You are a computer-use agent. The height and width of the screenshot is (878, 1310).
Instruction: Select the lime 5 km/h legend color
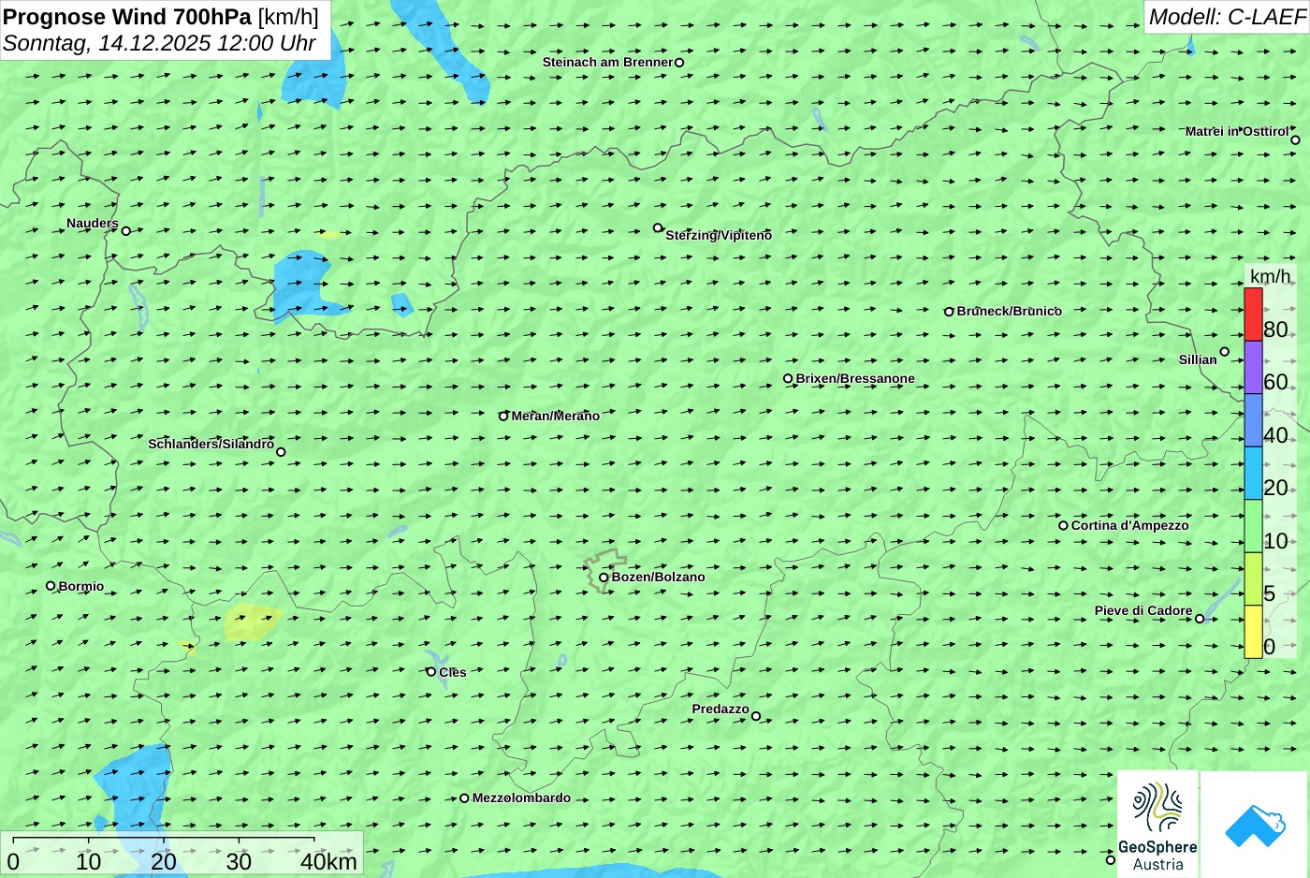[1253, 578]
